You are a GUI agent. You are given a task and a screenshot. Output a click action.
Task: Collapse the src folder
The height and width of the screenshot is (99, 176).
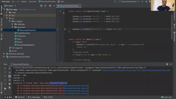(7, 18)
